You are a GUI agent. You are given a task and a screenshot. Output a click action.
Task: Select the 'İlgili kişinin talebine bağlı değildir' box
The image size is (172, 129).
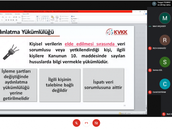(x=60, y=85)
